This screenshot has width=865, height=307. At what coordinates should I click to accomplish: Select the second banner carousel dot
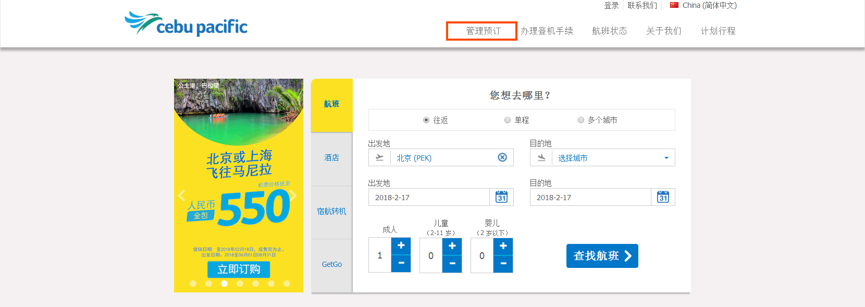pyautogui.click(x=208, y=284)
